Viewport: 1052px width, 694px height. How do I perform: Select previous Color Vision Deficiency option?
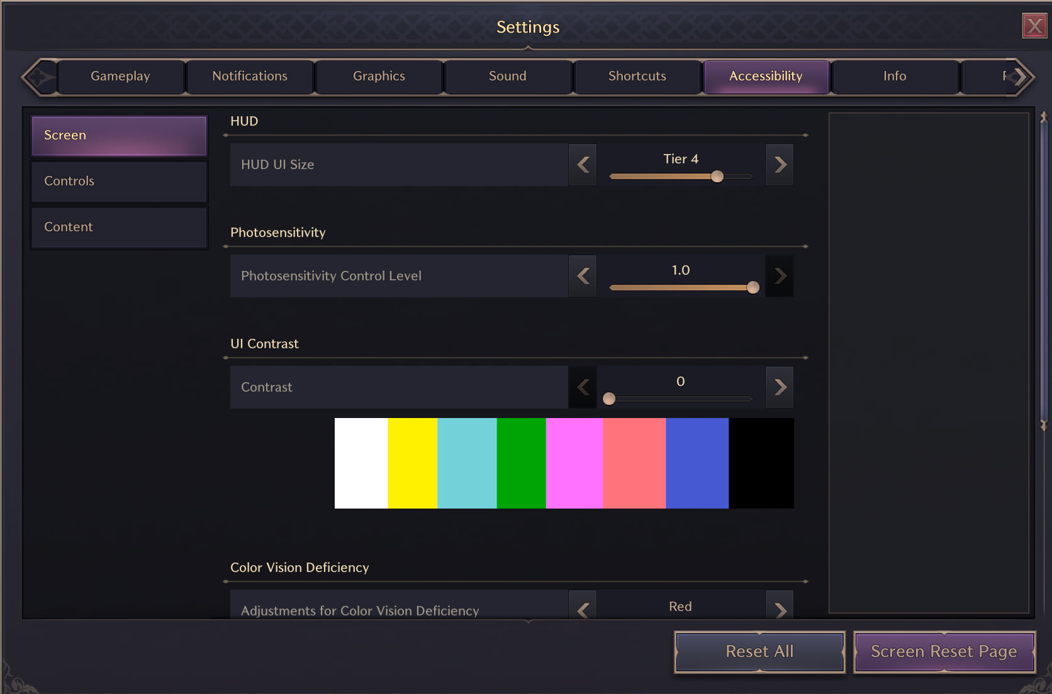pyautogui.click(x=583, y=609)
